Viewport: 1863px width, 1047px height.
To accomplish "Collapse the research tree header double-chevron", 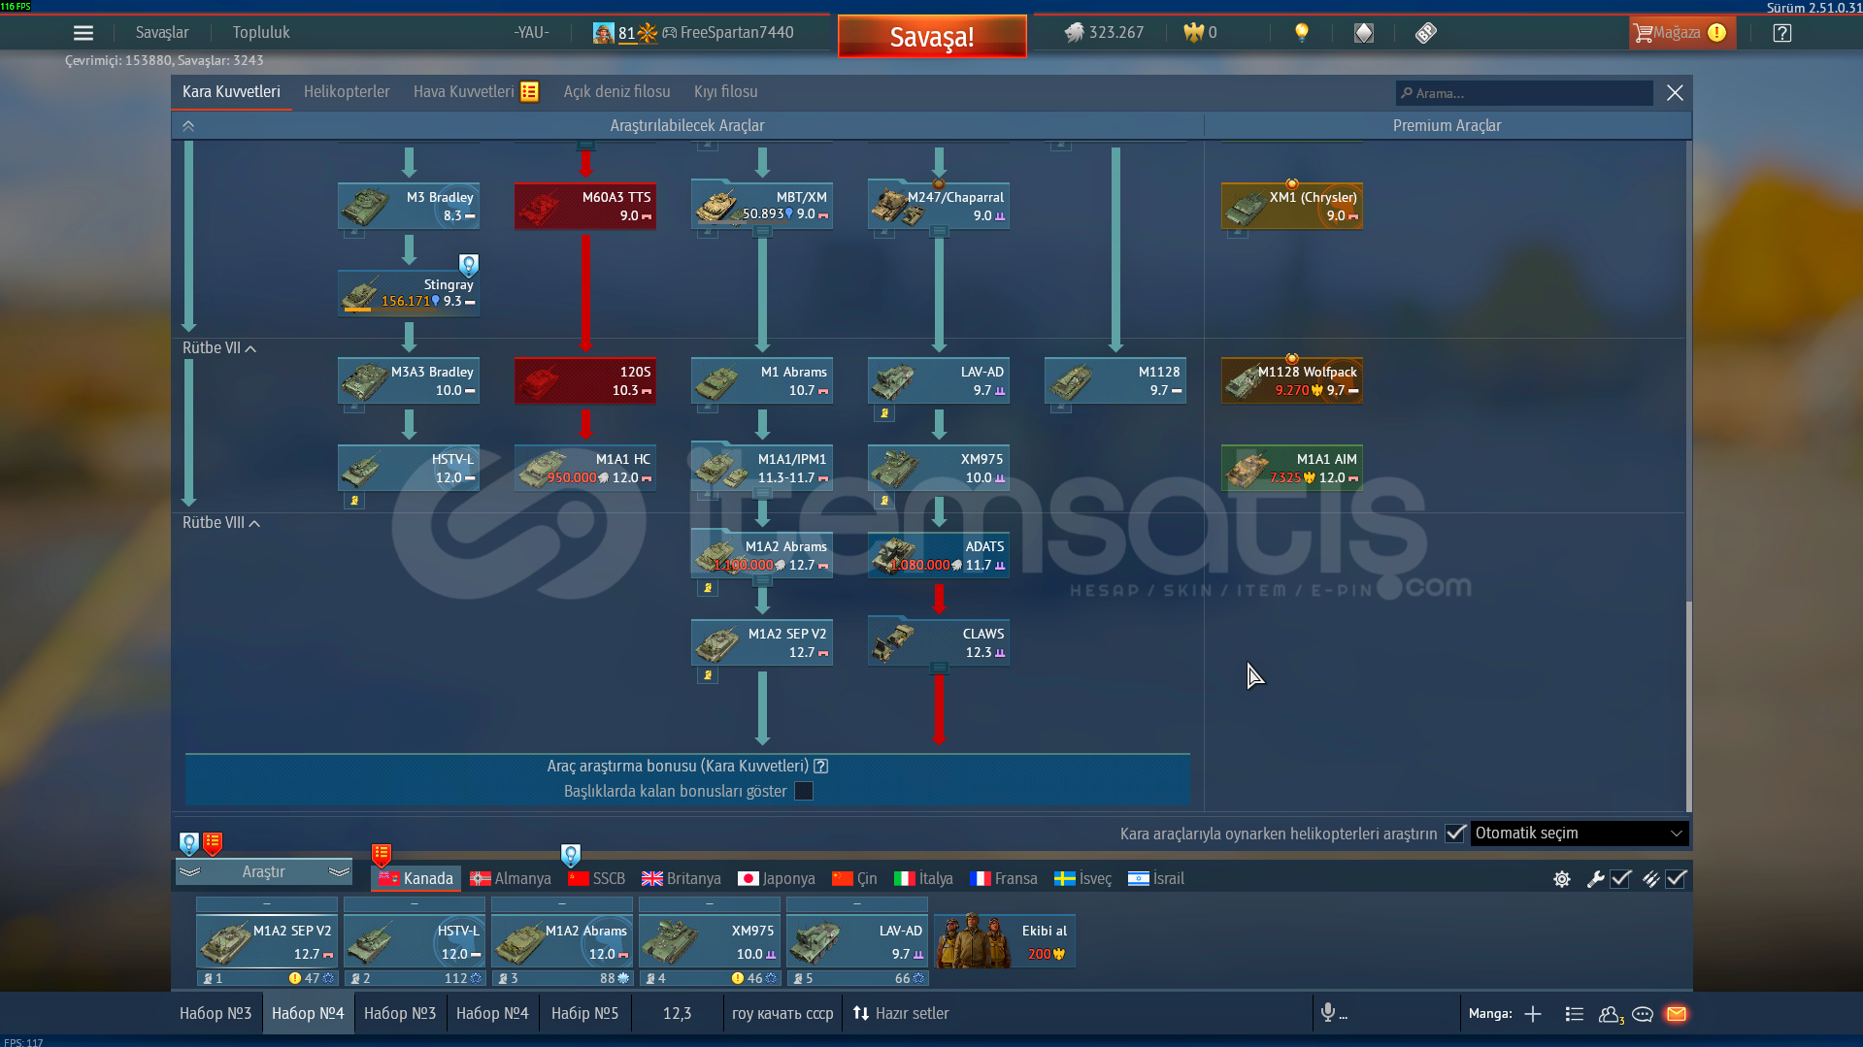I will (x=188, y=126).
